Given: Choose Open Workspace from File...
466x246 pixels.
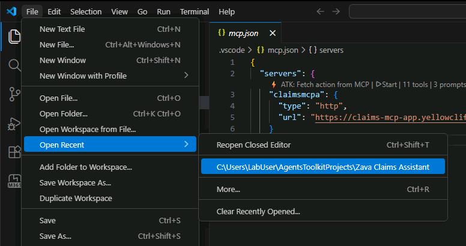Looking at the screenshot, I should pos(110,130).
